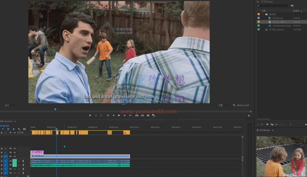
Task: Click the Source monitor preview thumbnail
Action: point(282,157)
